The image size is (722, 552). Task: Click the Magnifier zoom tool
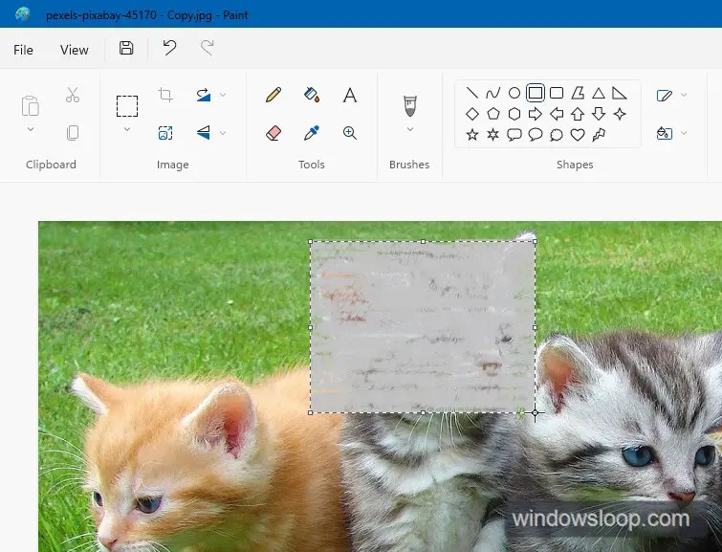tap(350, 133)
